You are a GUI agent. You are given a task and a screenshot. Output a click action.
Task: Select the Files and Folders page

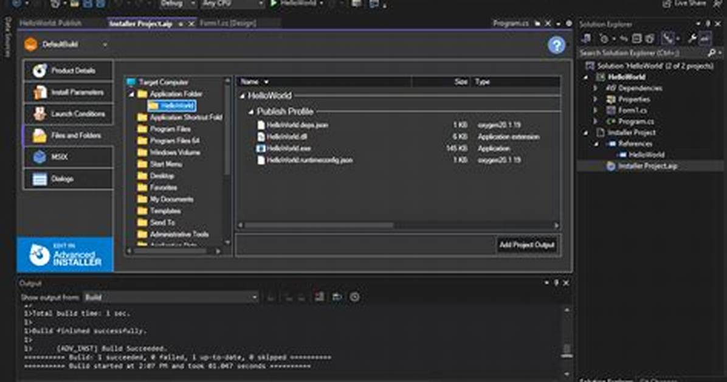pyautogui.click(x=68, y=136)
